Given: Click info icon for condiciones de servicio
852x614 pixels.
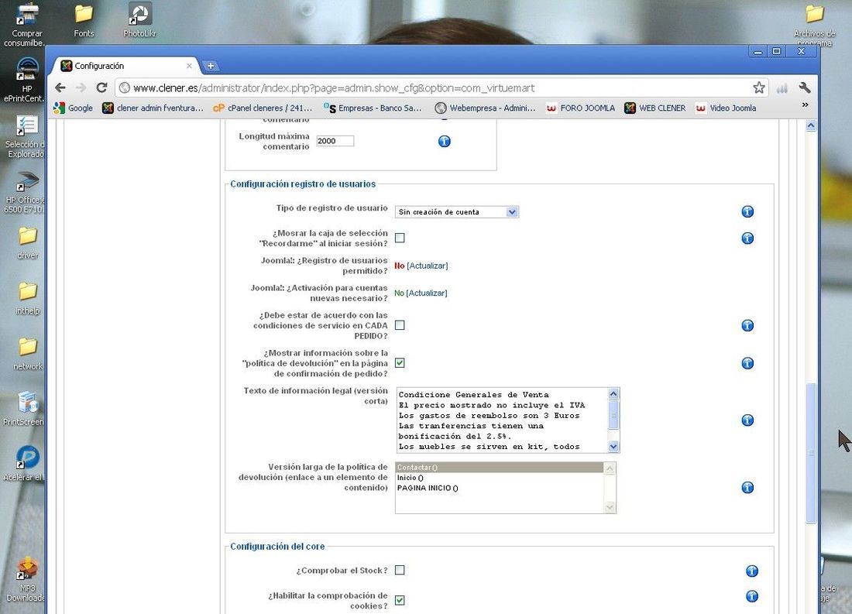Looking at the screenshot, I should coord(747,325).
